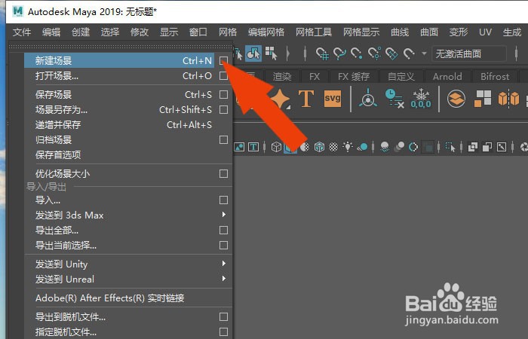The image size is (528, 339).
Task: Choose 保存首选项 menu entry
Action: [x=128, y=154]
